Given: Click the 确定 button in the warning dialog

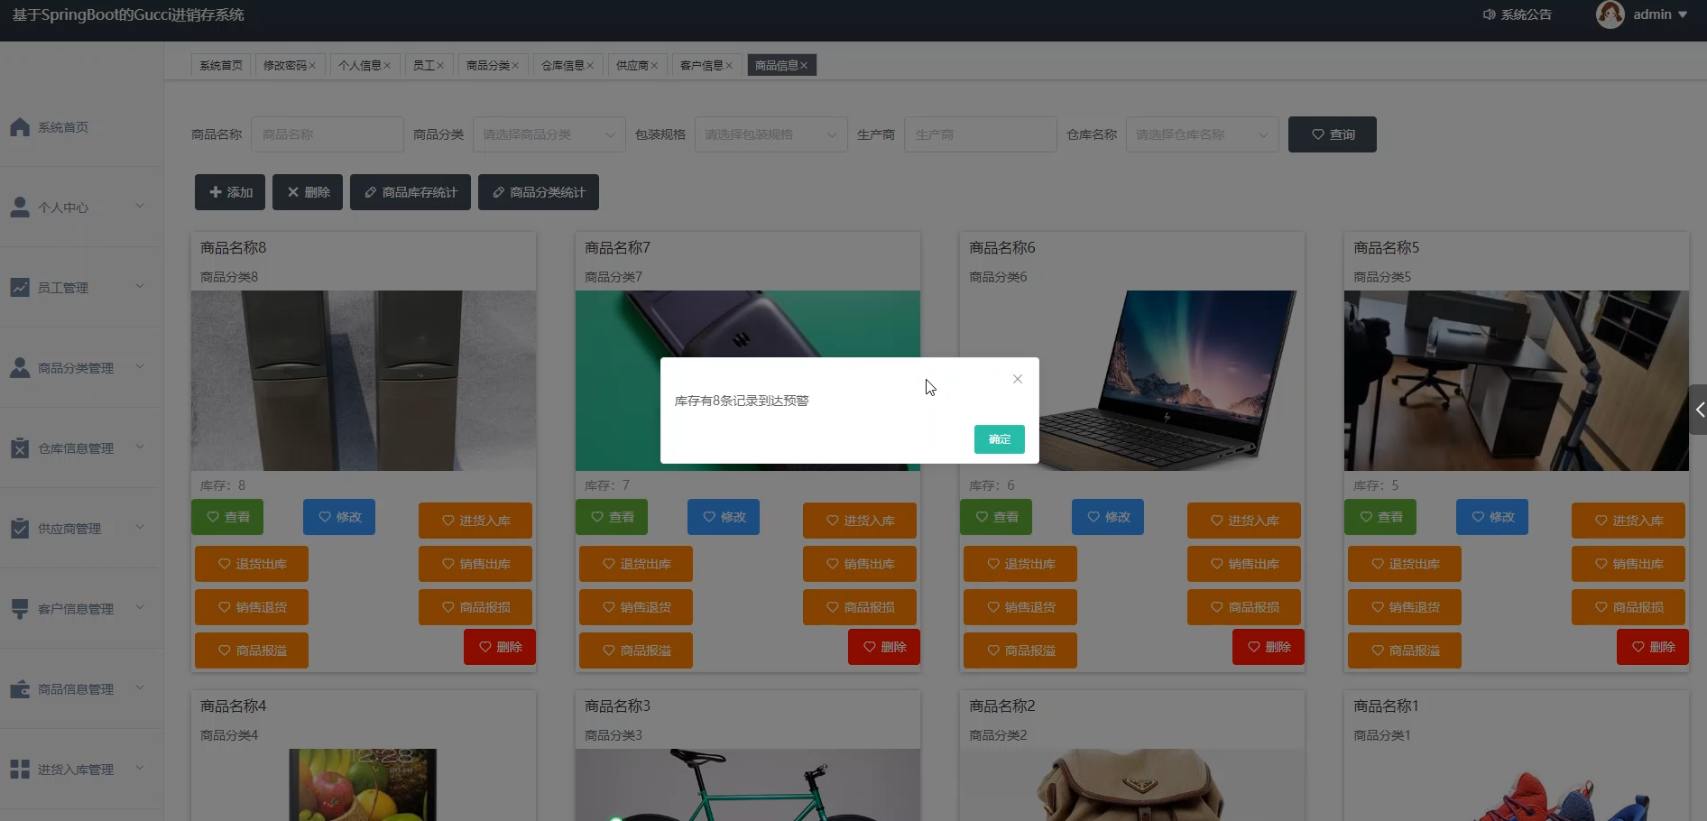Looking at the screenshot, I should (999, 439).
